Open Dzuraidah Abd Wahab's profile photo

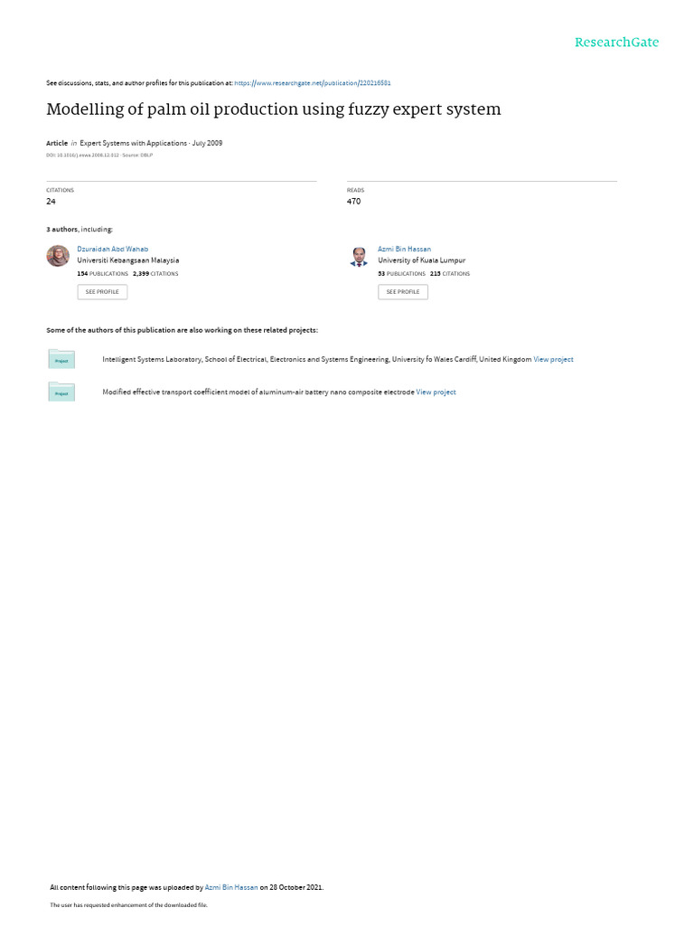pyautogui.click(x=58, y=256)
